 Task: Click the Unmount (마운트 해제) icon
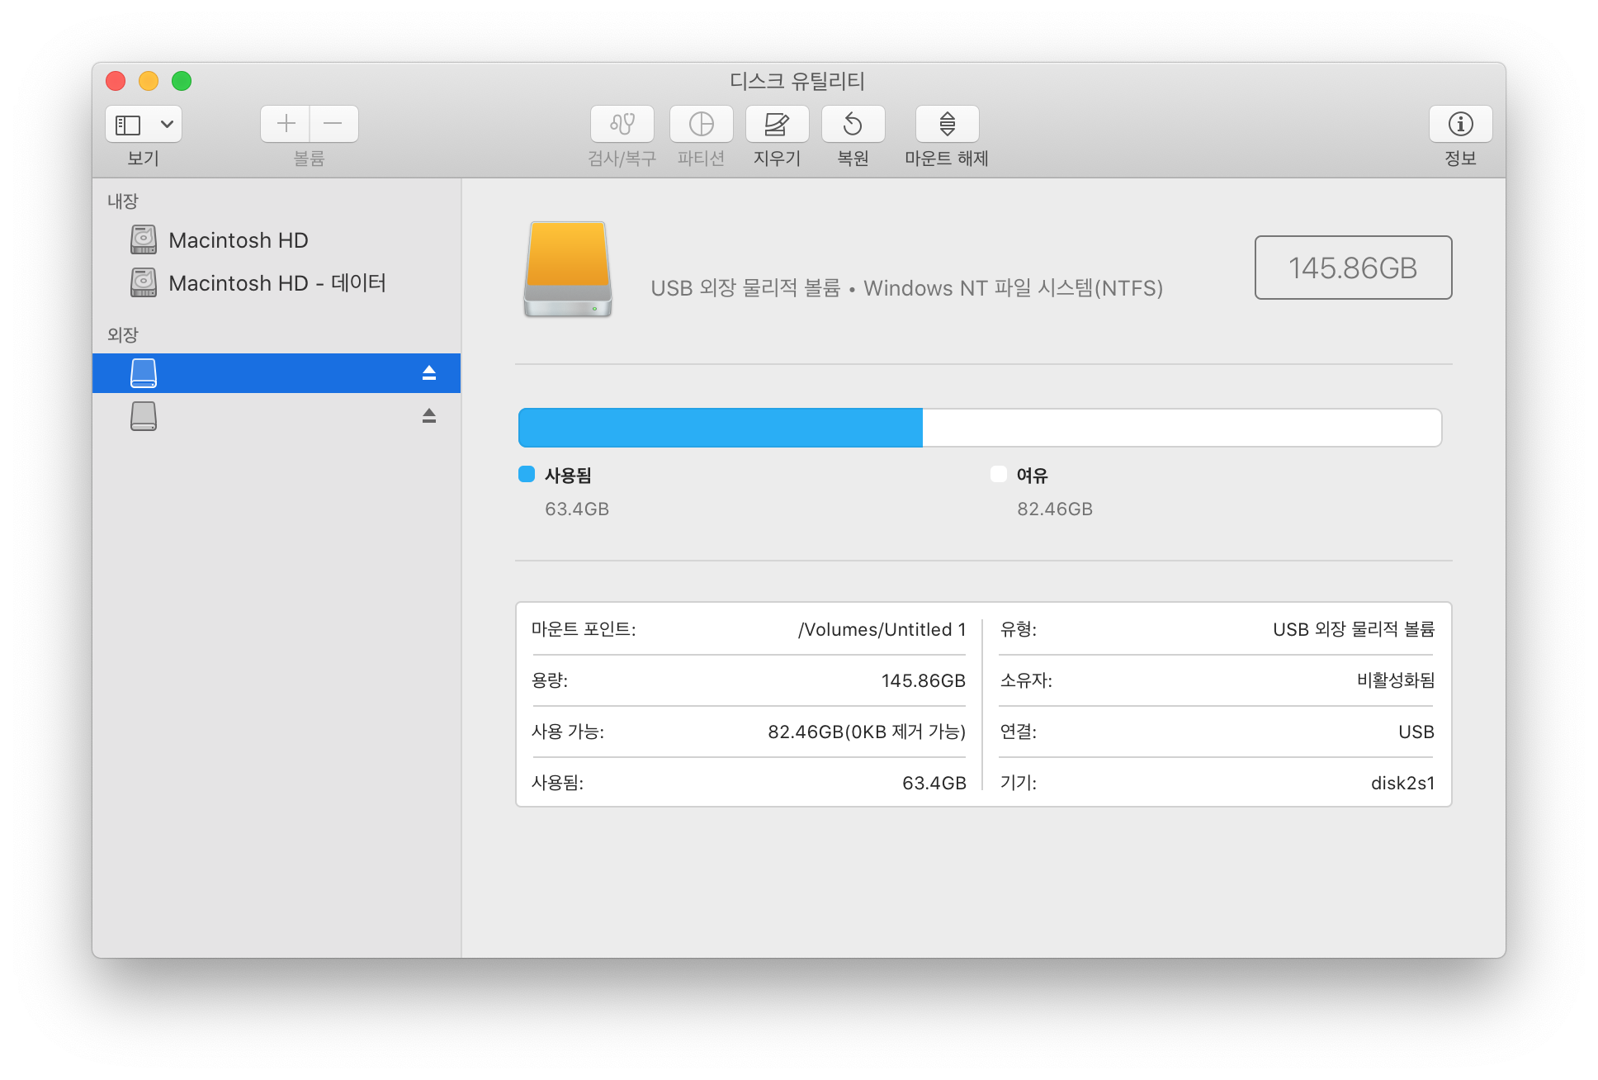pos(947,124)
